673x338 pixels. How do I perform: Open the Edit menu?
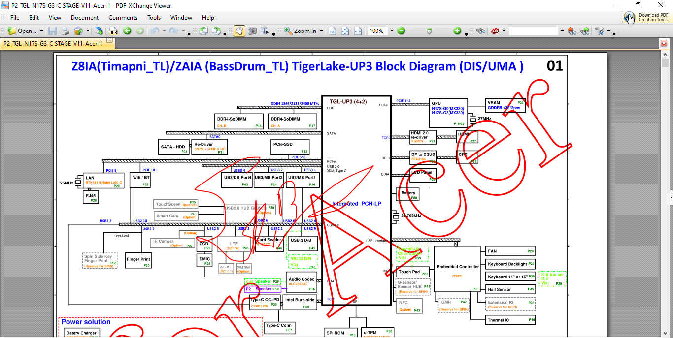coord(34,17)
